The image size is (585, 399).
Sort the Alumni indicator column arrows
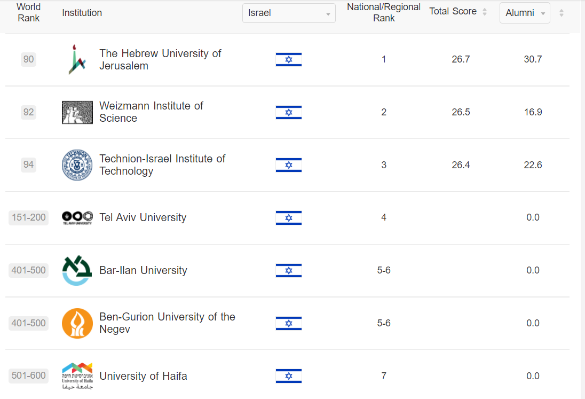click(x=562, y=13)
